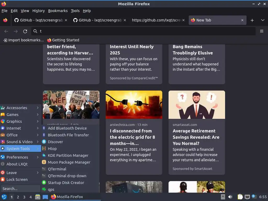The height and width of the screenshot is (201, 268).
Task: Select System Tools in the LXQt menu
Action: coord(20,149)
